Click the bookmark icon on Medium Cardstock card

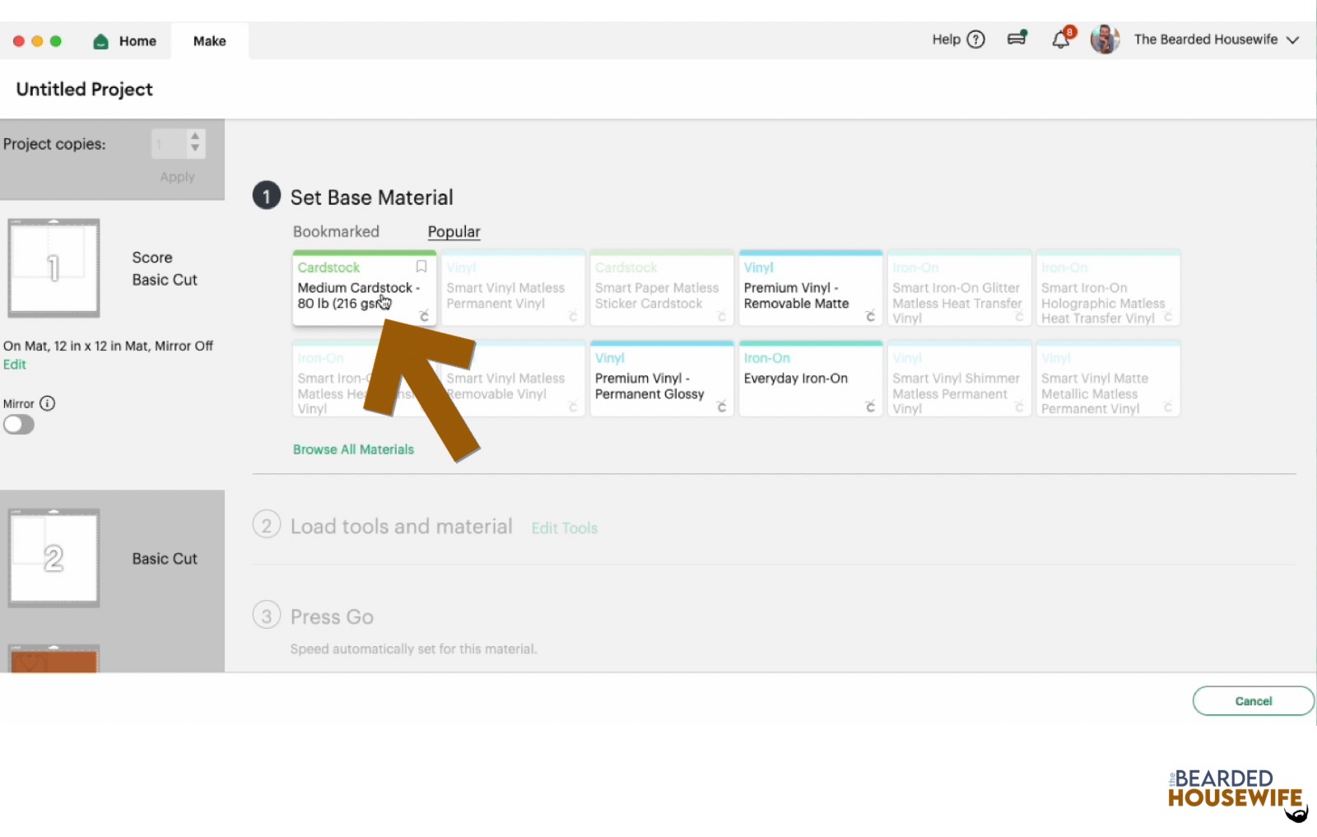tap(421, 267)
